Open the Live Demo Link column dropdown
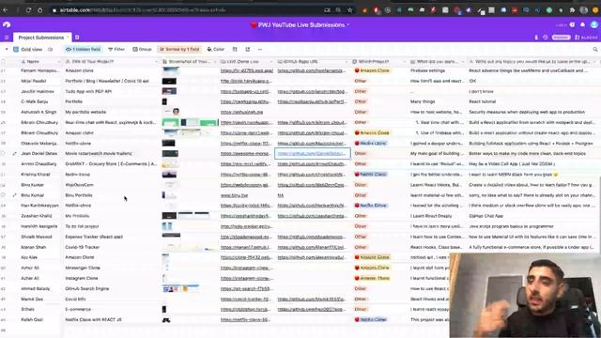Image resolution: width=601 pixels, height=338 pixels. pos(271,61)
